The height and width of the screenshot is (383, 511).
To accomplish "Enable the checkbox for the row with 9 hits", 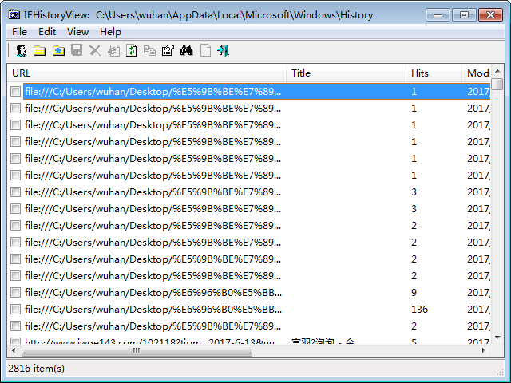I will [x=15, y=293].
